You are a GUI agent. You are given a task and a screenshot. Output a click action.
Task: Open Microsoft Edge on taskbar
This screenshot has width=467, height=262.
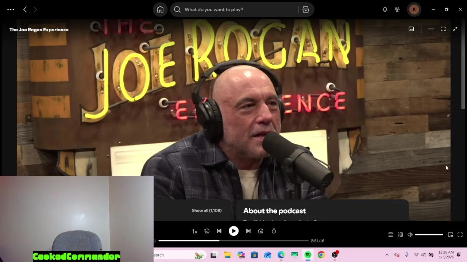(281, 255)
